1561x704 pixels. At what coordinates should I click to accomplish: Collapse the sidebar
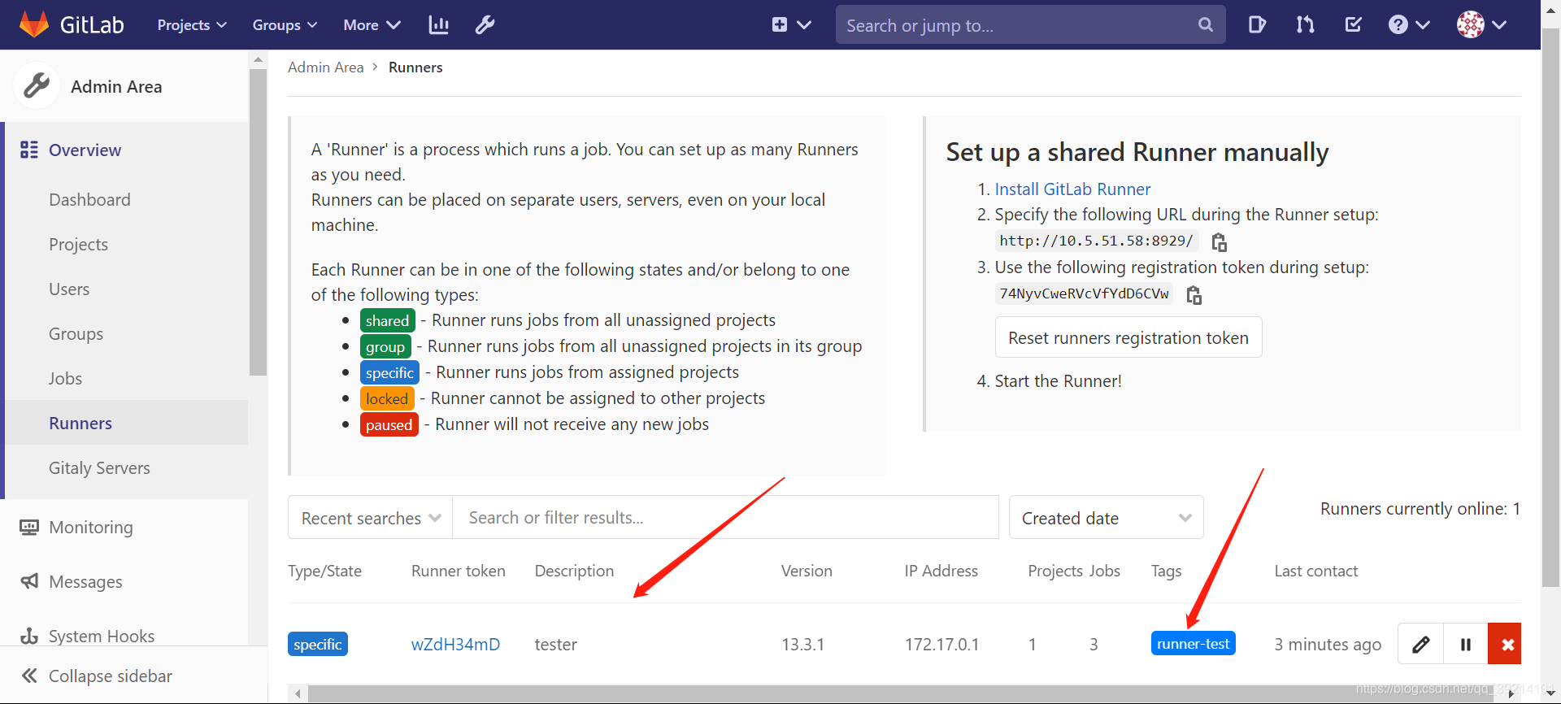pos(110,676)
